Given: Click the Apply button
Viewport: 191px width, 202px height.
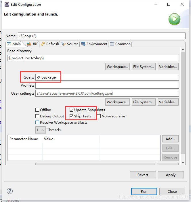Looking at the screenshot, I should point(171,175).
